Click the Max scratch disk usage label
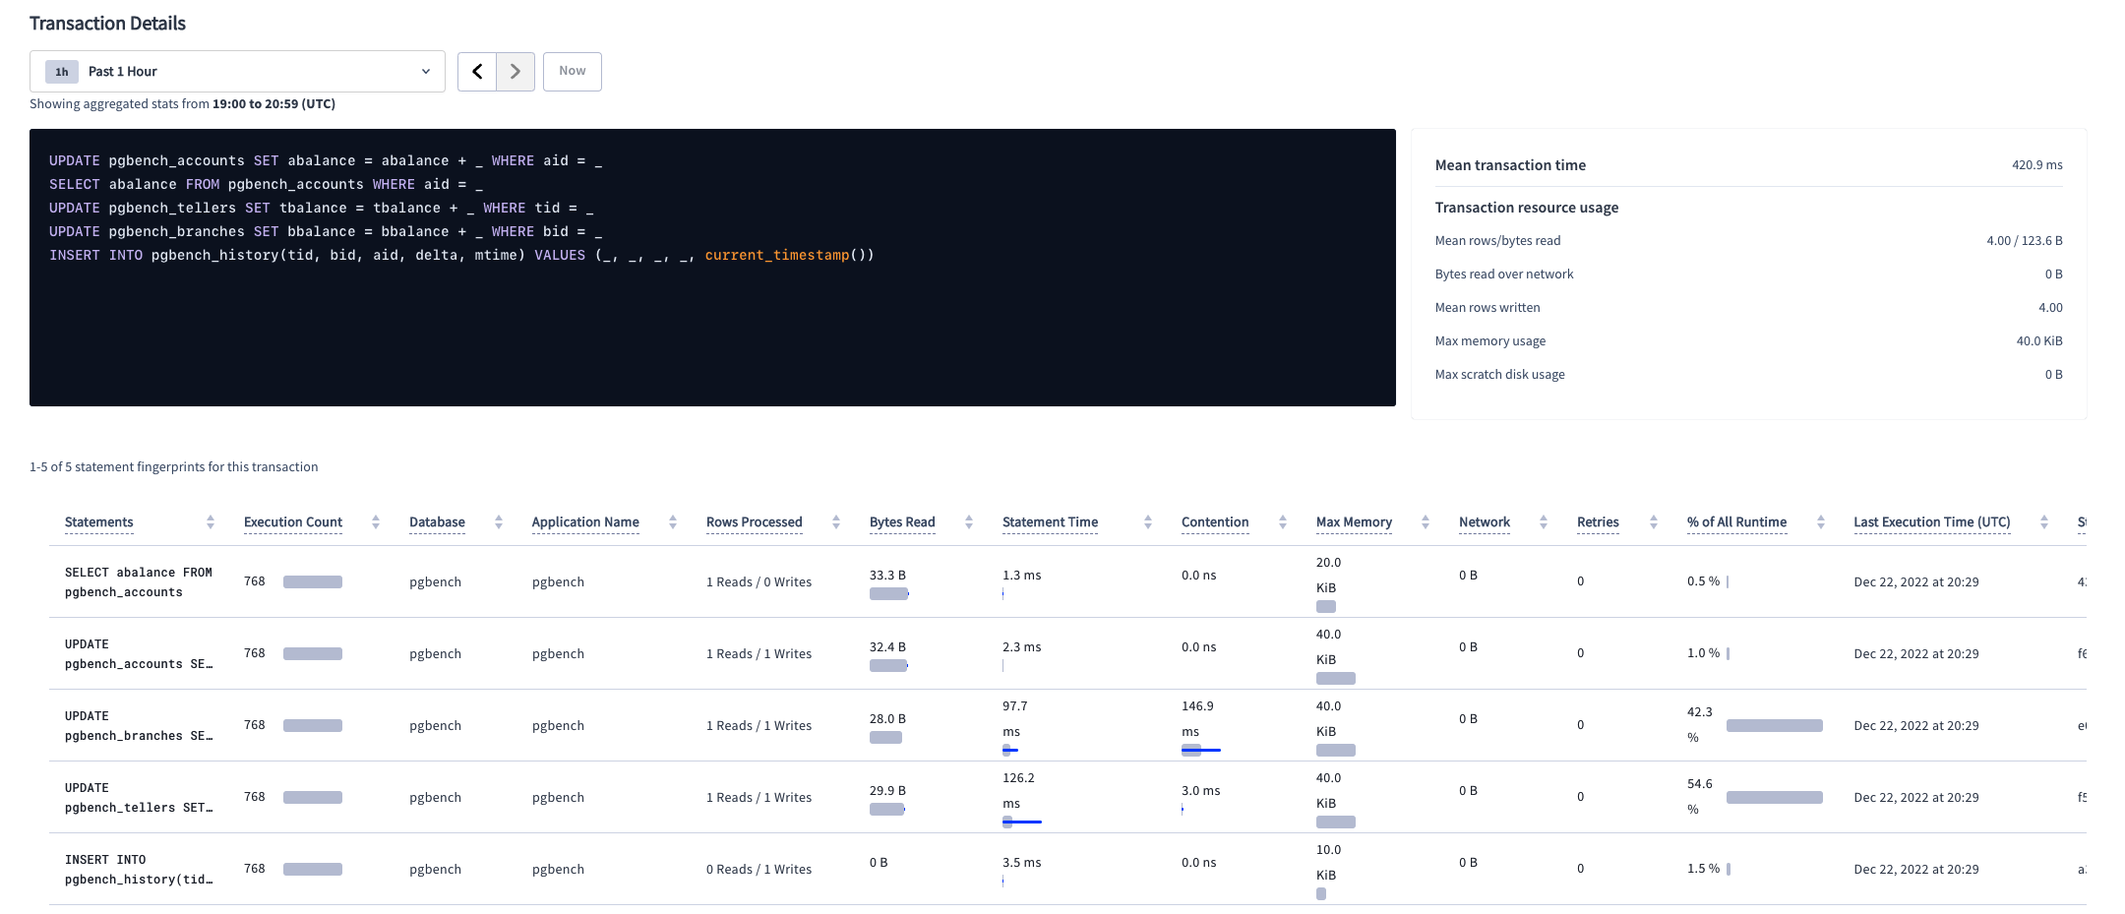 [x=1499, y=375]
